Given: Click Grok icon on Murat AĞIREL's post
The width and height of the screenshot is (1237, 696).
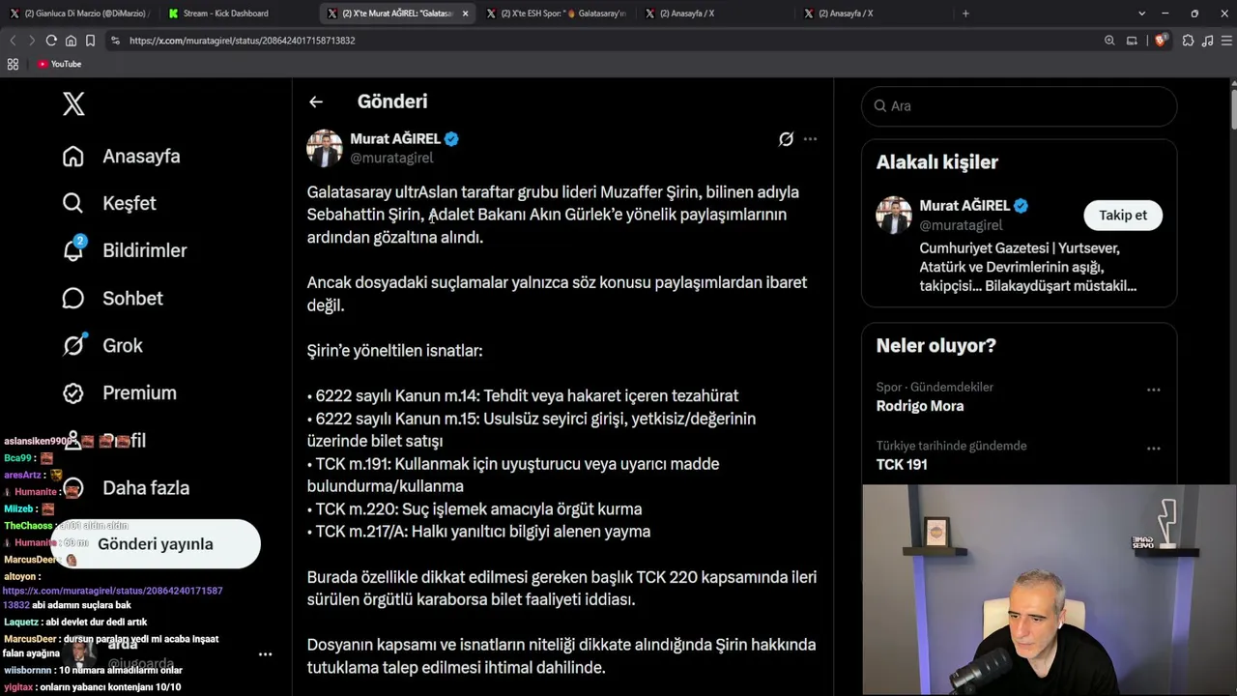Looking at the screenshot, I should coord(786,139).
